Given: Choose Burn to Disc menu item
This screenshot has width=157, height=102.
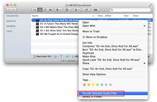Looking at the screenshot, I should 113,50.
